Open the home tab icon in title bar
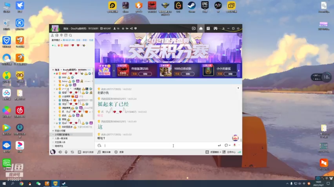Viewport: 334px width, 187px height. click(x=201, y=28)
